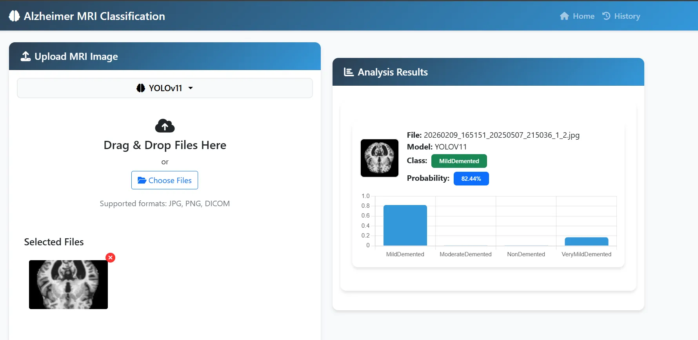Remove the selected MRI file with red X
Viewport: 698px width, 340px height.
tap(111, 257)
